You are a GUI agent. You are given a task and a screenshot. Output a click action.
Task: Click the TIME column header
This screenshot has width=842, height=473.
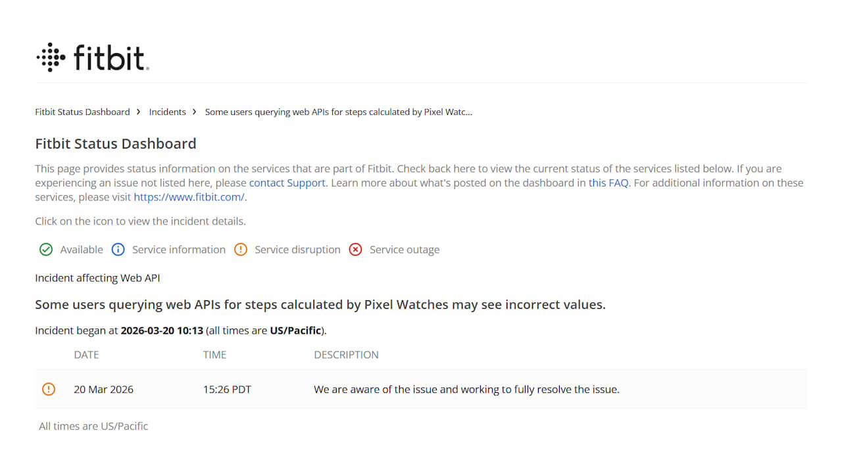click(x=214, y=355)
